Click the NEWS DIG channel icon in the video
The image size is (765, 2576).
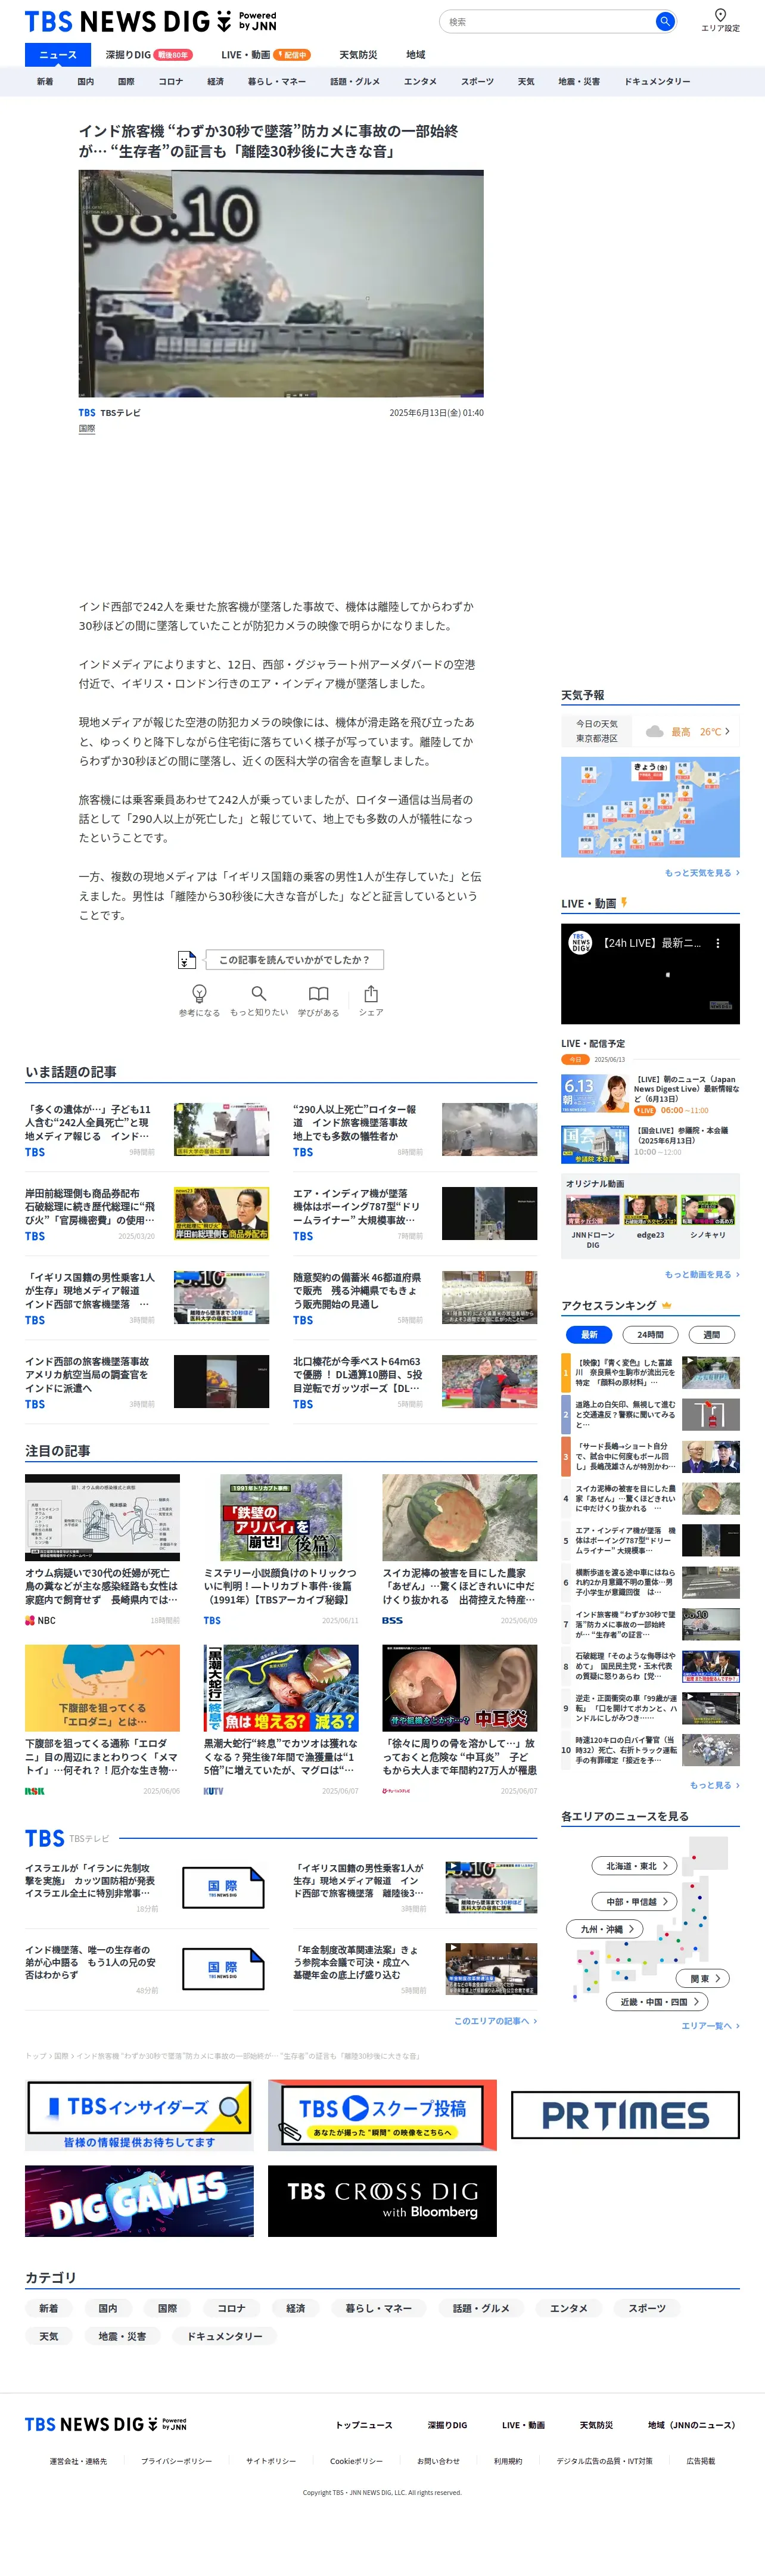581,942
